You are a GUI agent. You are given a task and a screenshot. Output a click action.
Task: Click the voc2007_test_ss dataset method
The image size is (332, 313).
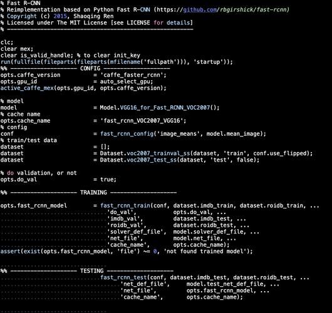point(152,160)
